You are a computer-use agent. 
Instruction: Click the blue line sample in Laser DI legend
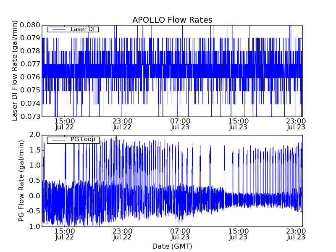[x=59, y=29]
